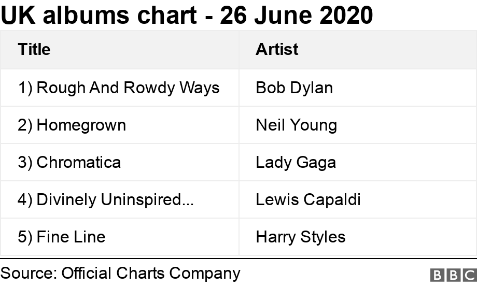Click the first B block of BBC logo
477x287 pixels.
click(x=437, y=275)
